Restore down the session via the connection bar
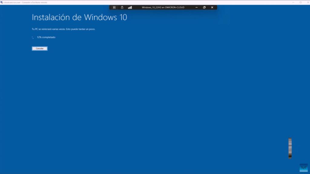The height and width of the screenshot is (174, 310). coord(204,7)
